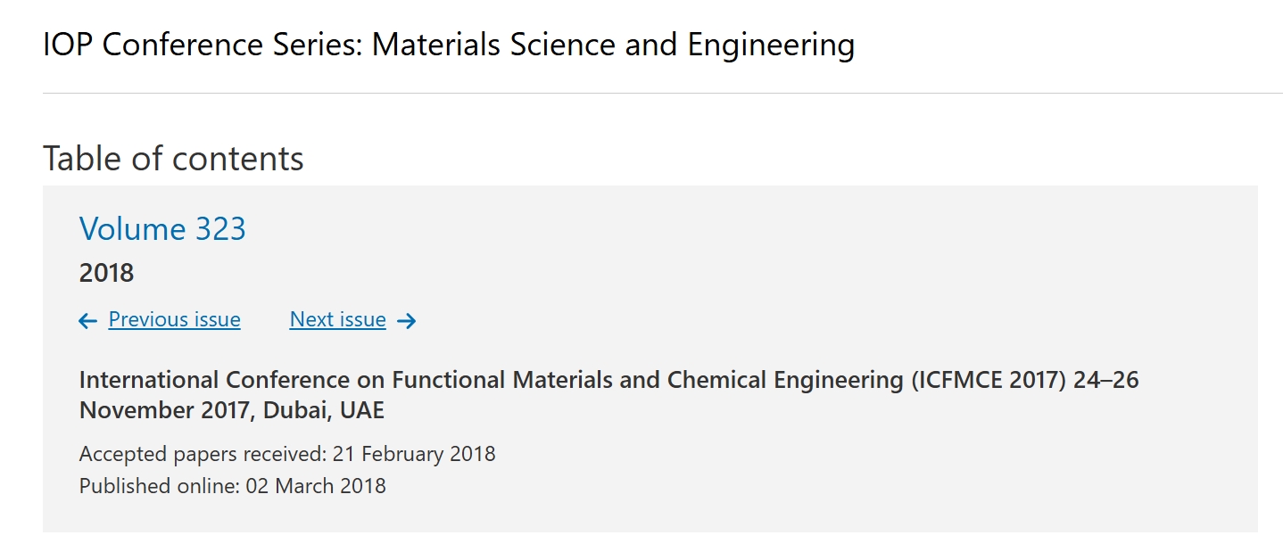Click "Materials Science and Engineering" in the title

613,44
